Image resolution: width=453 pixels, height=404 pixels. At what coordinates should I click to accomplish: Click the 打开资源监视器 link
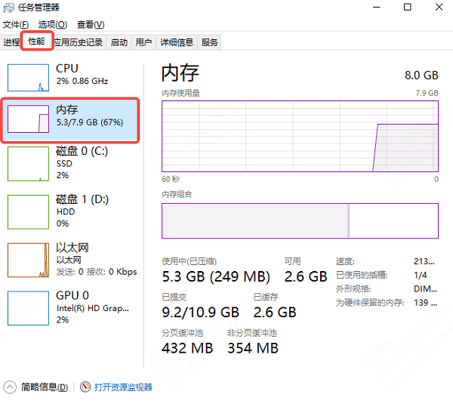(123, 387)
